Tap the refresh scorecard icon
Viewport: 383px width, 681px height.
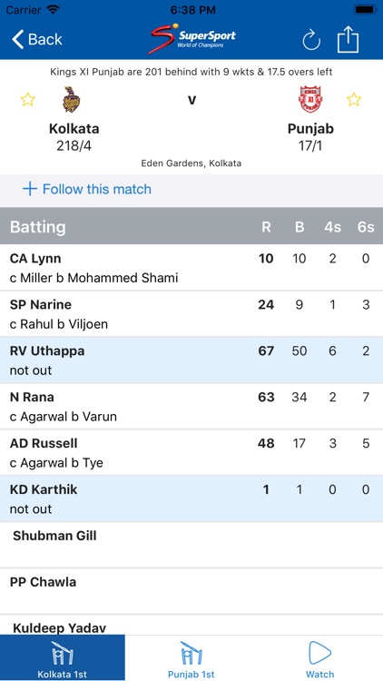311,41
